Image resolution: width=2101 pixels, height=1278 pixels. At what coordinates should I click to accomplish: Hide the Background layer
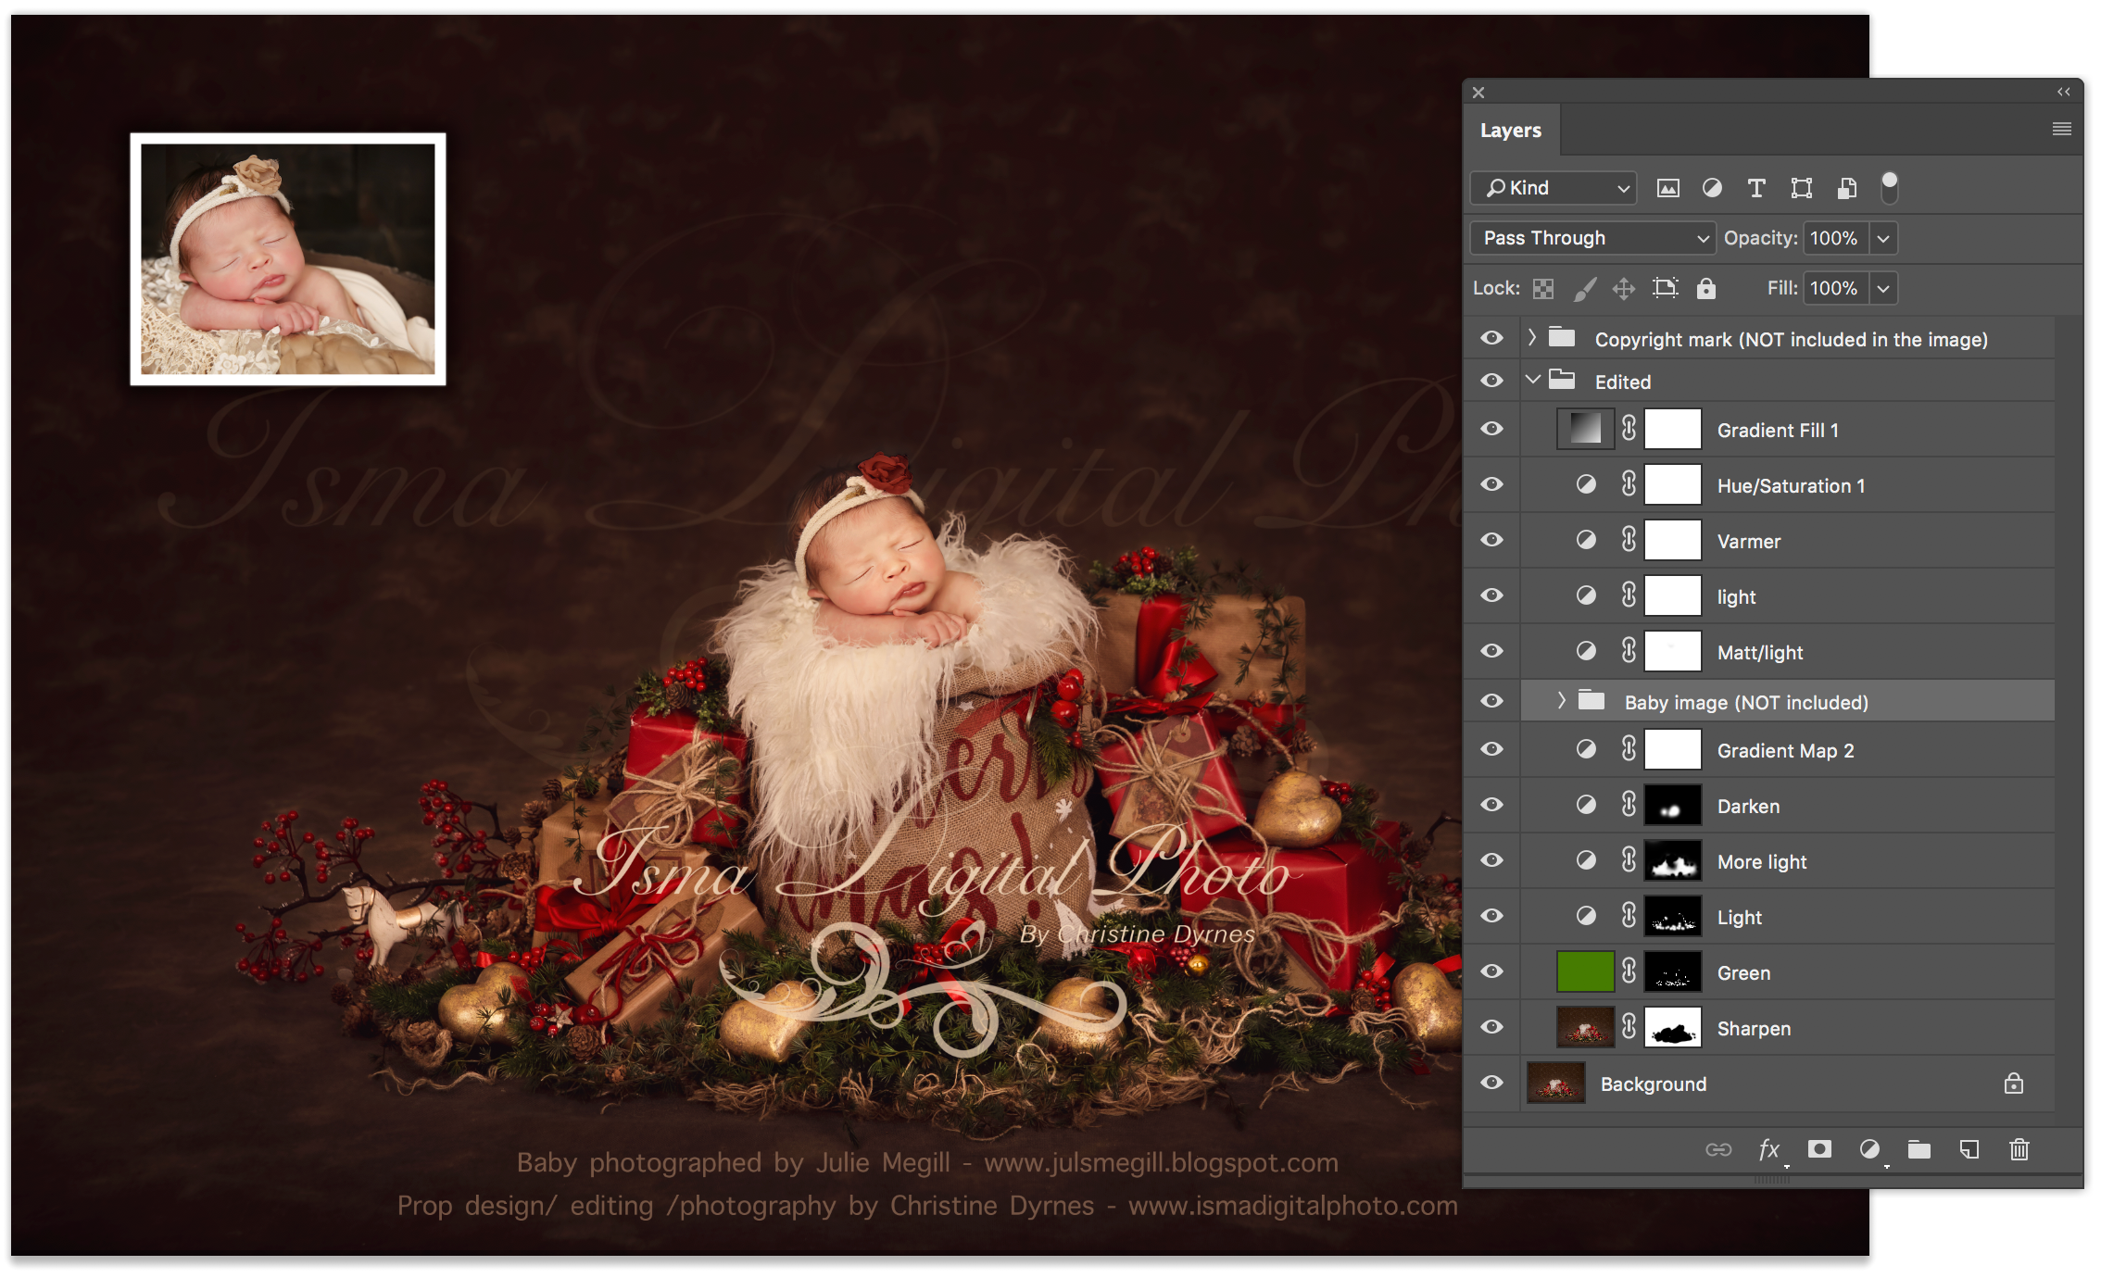coord(1491,1083)
